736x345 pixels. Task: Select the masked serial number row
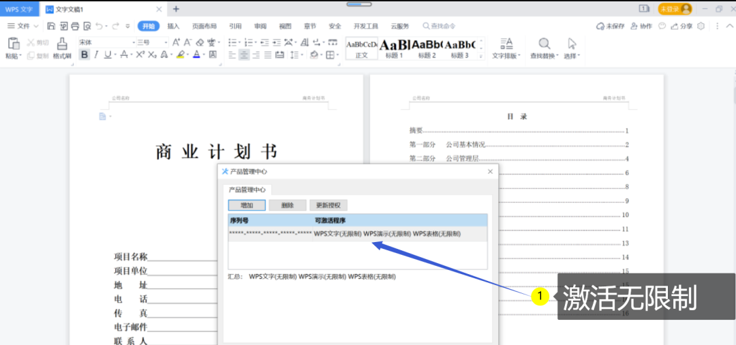click(x=358, y=234)
